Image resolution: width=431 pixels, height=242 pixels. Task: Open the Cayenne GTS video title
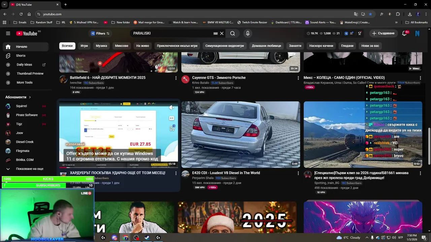point(219,78)
